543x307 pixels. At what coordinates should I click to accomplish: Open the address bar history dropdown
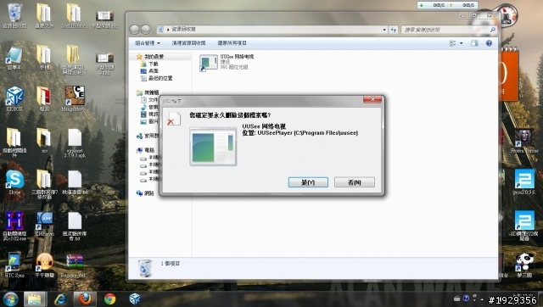pyautogui.click(x=384, y=30)
